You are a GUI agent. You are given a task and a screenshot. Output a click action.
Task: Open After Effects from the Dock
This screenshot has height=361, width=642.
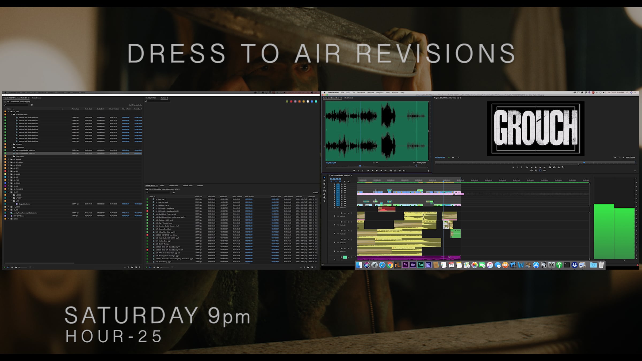(x=413, y=265)
